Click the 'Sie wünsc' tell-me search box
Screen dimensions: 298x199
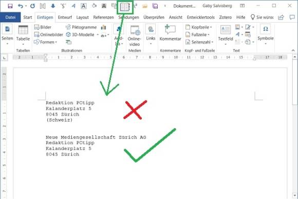[262, 17]
